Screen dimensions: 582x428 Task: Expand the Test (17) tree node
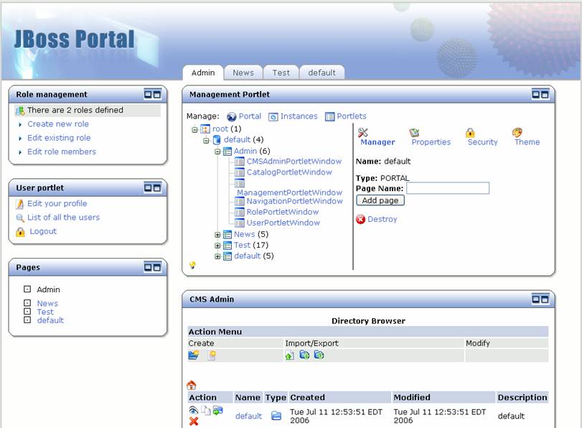point(217,246)
